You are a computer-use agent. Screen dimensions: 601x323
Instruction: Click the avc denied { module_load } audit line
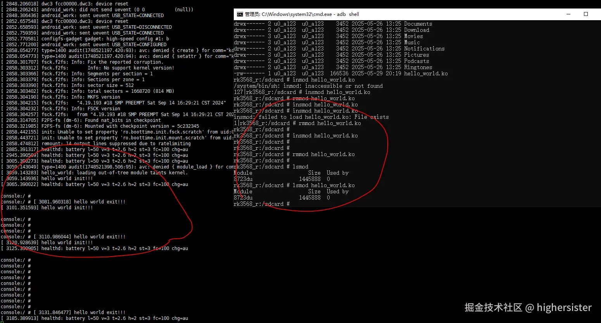[x=117, y=167]
